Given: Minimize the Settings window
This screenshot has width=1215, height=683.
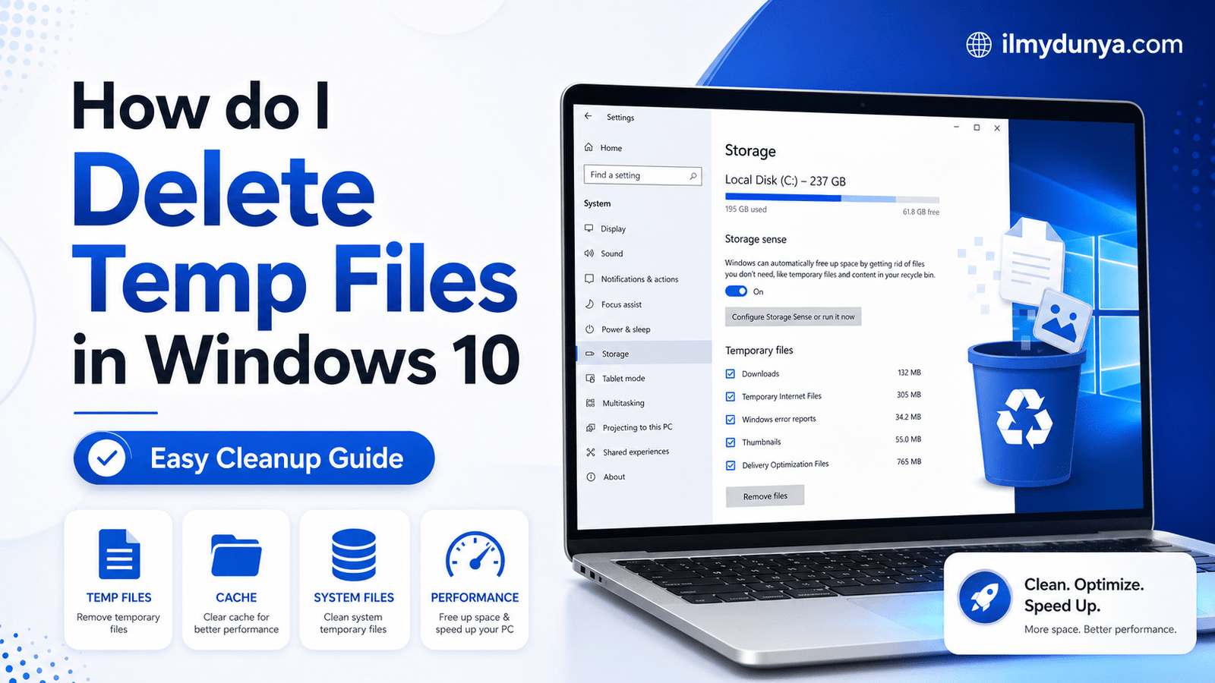Looking at the screenshot, I should (x=956, y=127).
